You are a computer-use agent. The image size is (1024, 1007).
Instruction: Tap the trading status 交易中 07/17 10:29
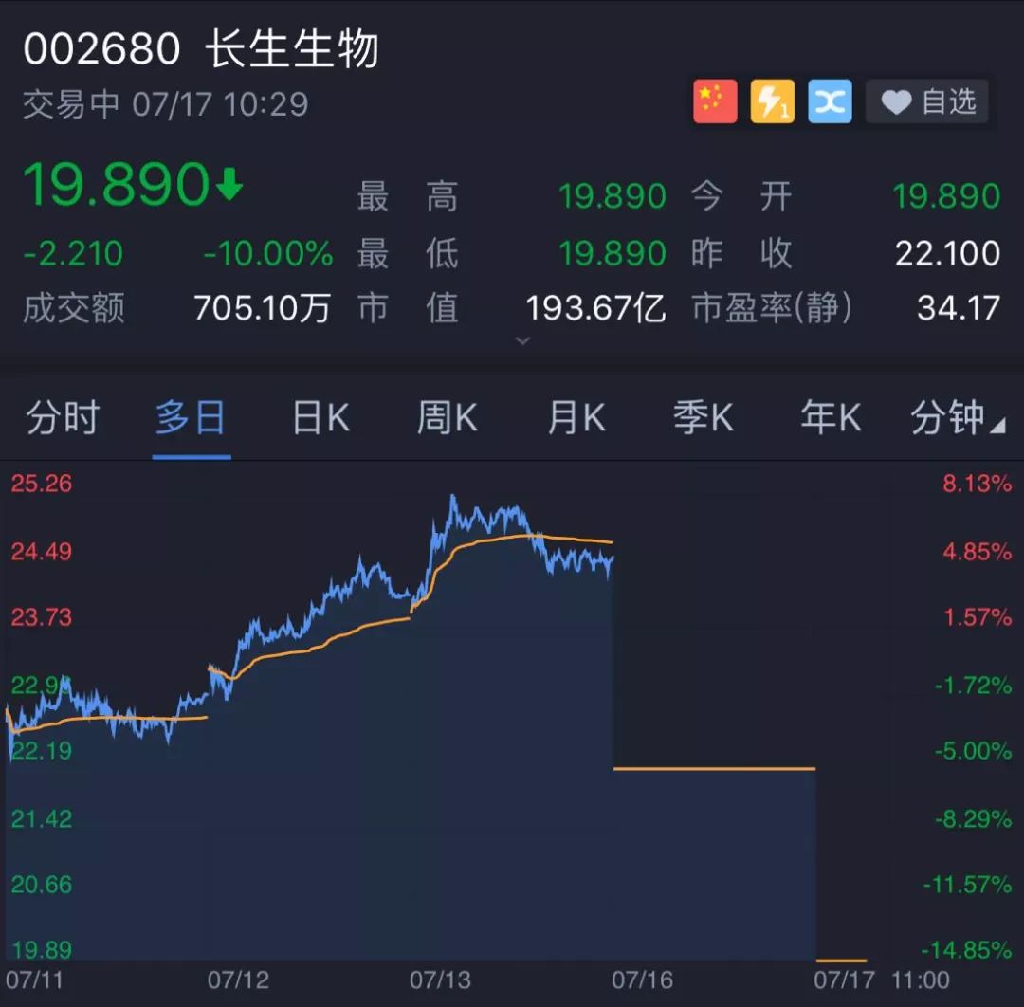coord(165,104)
